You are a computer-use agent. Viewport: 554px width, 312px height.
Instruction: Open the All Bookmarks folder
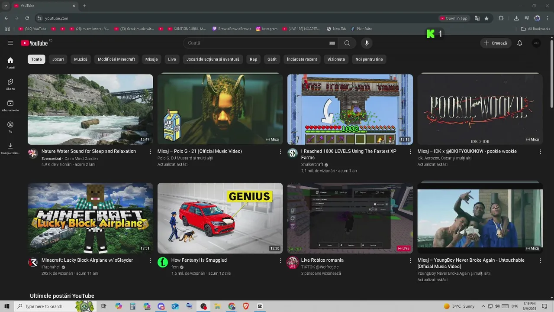click(x=535, y=29)
